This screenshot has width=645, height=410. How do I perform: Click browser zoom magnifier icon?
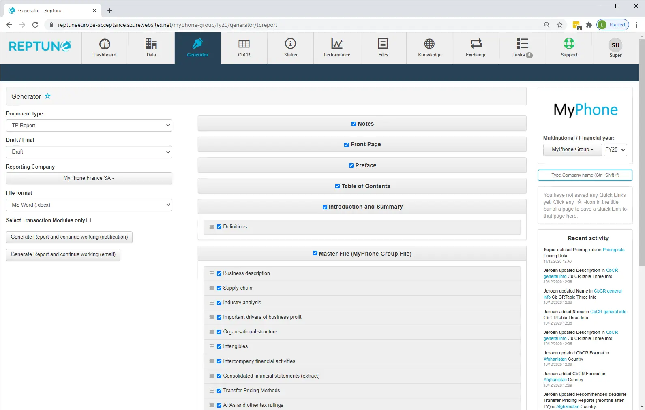click(547, 25)
